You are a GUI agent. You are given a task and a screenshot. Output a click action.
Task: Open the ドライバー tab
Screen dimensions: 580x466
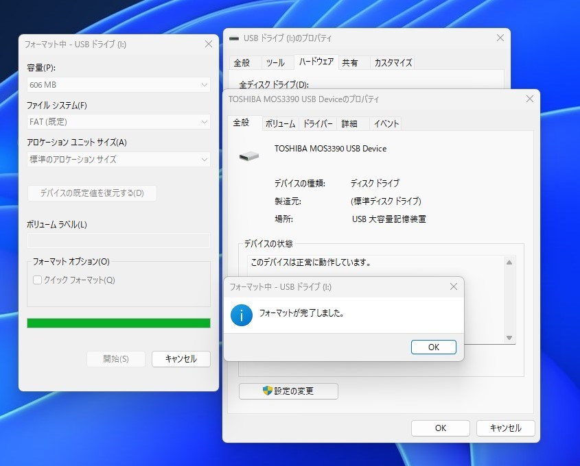(x=318, y=123)
